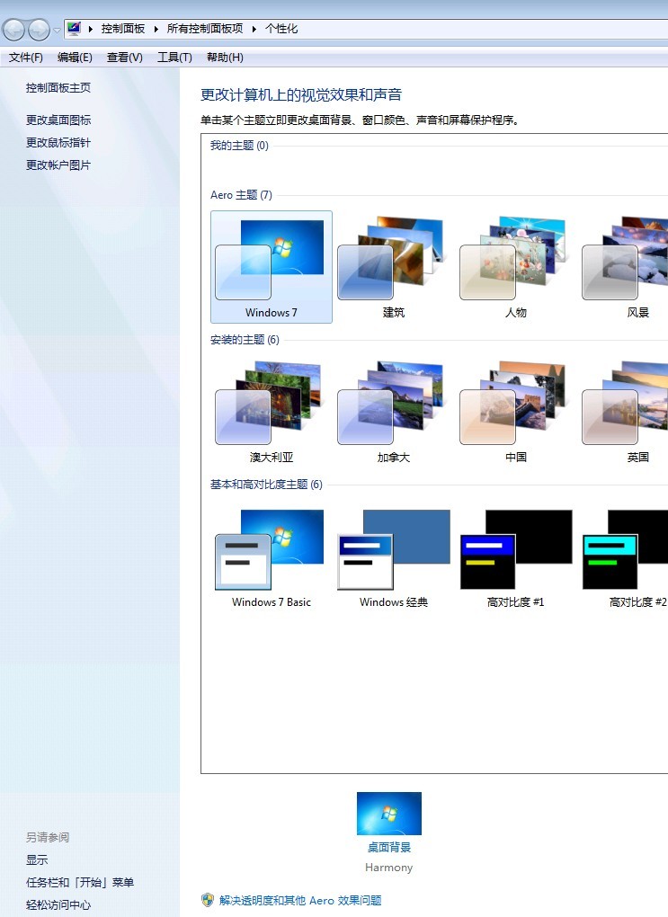Go to 控制面板主页 home
668x917 pixels.
tap(58, 88)
